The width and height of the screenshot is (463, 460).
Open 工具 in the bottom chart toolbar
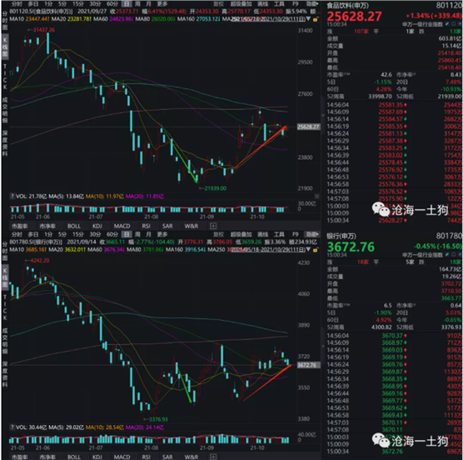point(279,234)
